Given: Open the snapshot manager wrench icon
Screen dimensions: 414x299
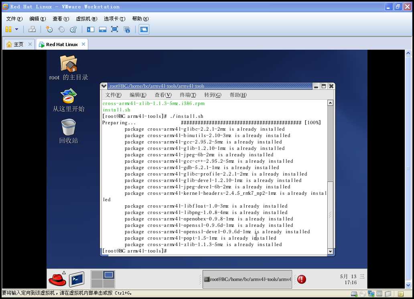Looking at the screenshot, I should 73,29.
